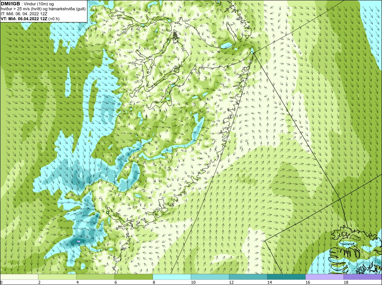
Task: Click the 6–8 m/s dark green legend segment
Action: [x=133, y=277]
